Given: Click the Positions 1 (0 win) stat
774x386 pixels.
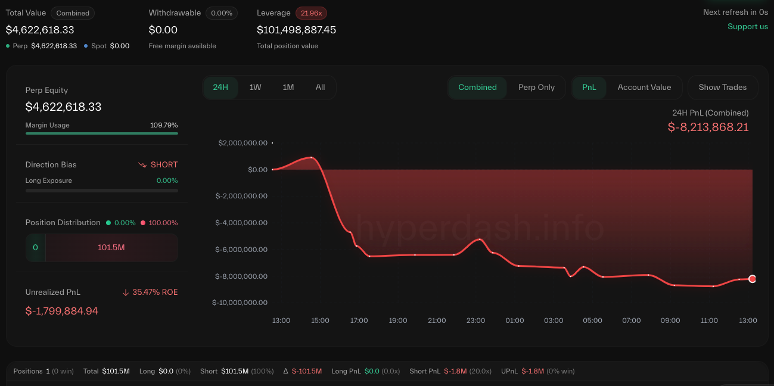Looking at the screenshot, I should pyautogui.click(x=43, y=371).
